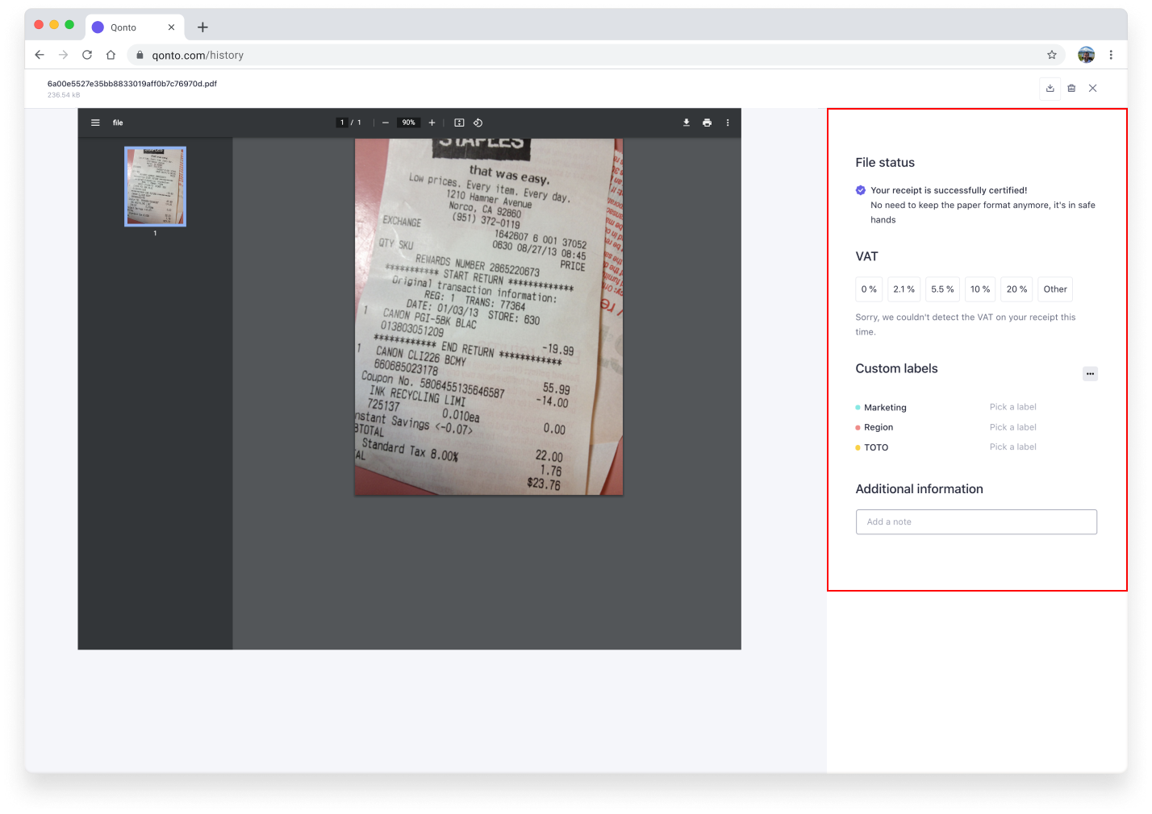Click the 'Additional information' heading
Screen dimensions: 1152x814
tap(919, 489)
